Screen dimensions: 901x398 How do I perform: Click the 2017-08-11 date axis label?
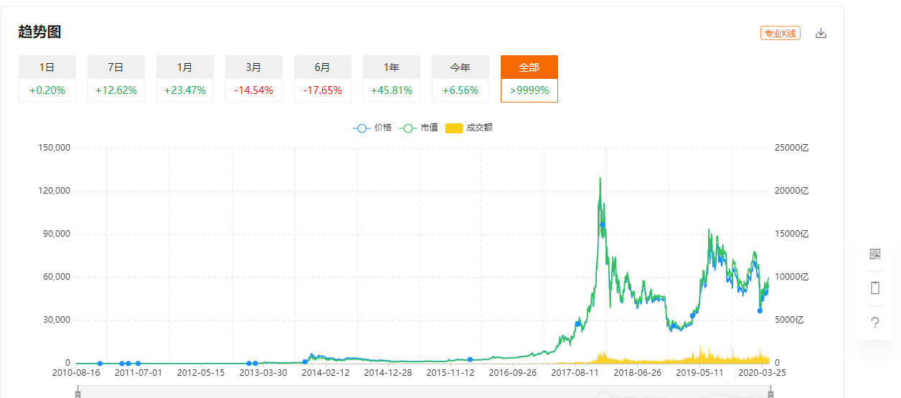pyautogui.click(x=575, y=373)
